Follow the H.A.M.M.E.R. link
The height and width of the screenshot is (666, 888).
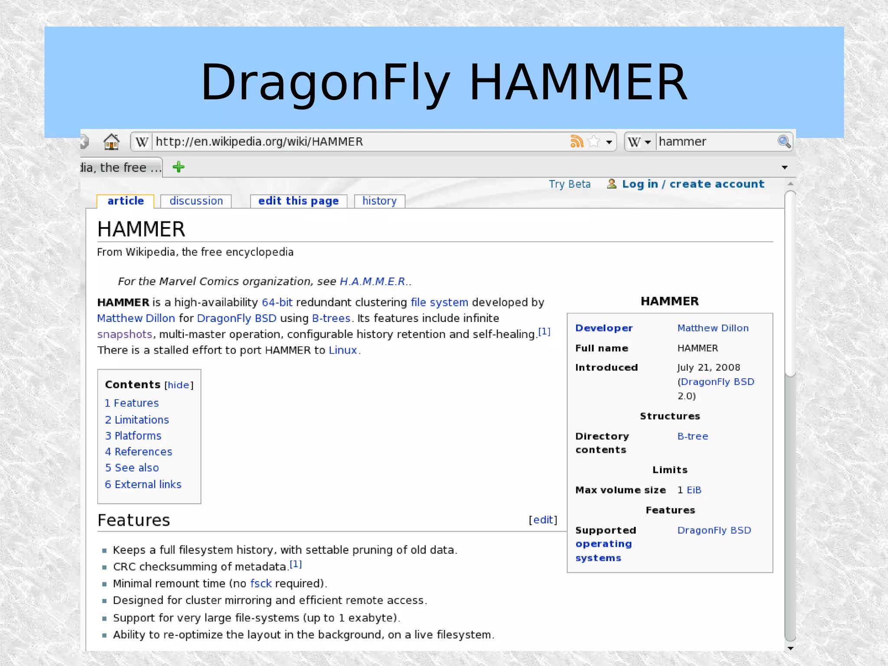pyautogui.click(x=372, y=282)
